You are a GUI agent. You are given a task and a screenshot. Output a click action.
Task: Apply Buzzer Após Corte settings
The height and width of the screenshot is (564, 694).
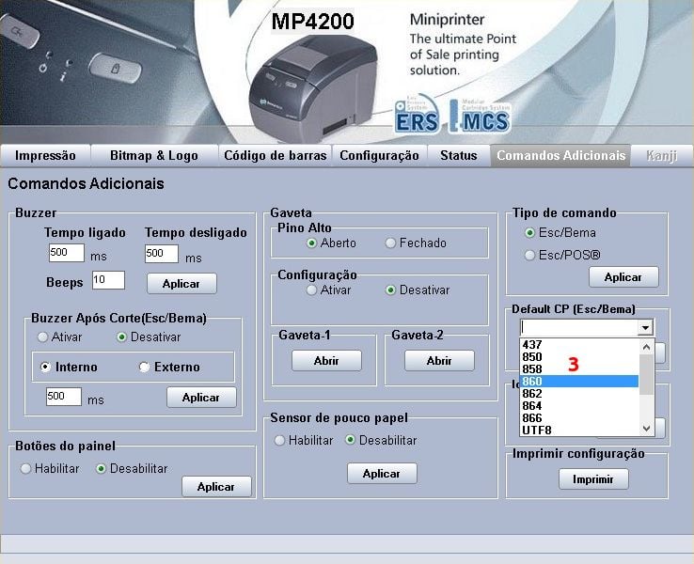click(201, 398)
